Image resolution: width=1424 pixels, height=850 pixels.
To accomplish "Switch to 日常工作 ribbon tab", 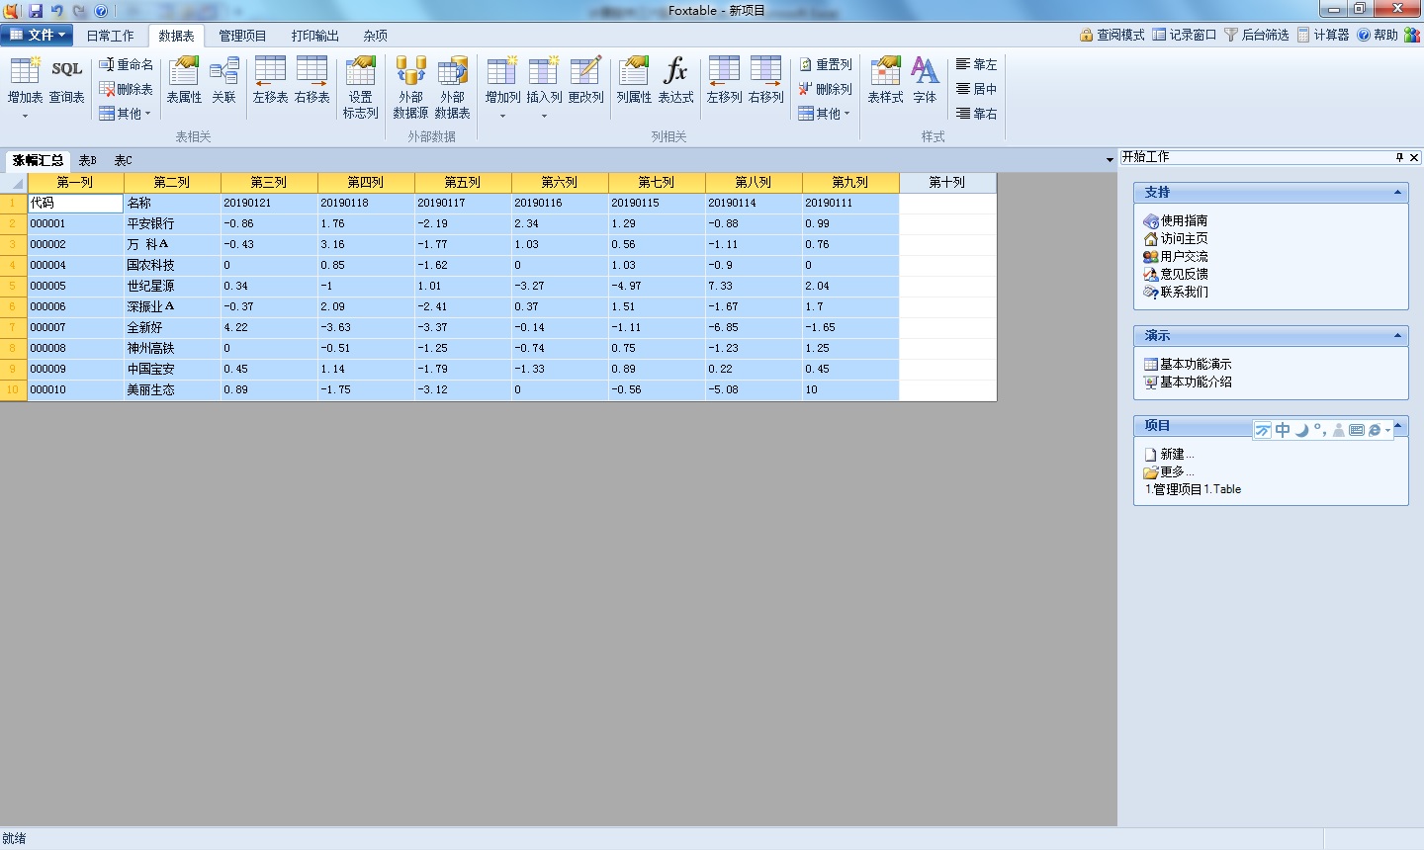I will 110,36.
